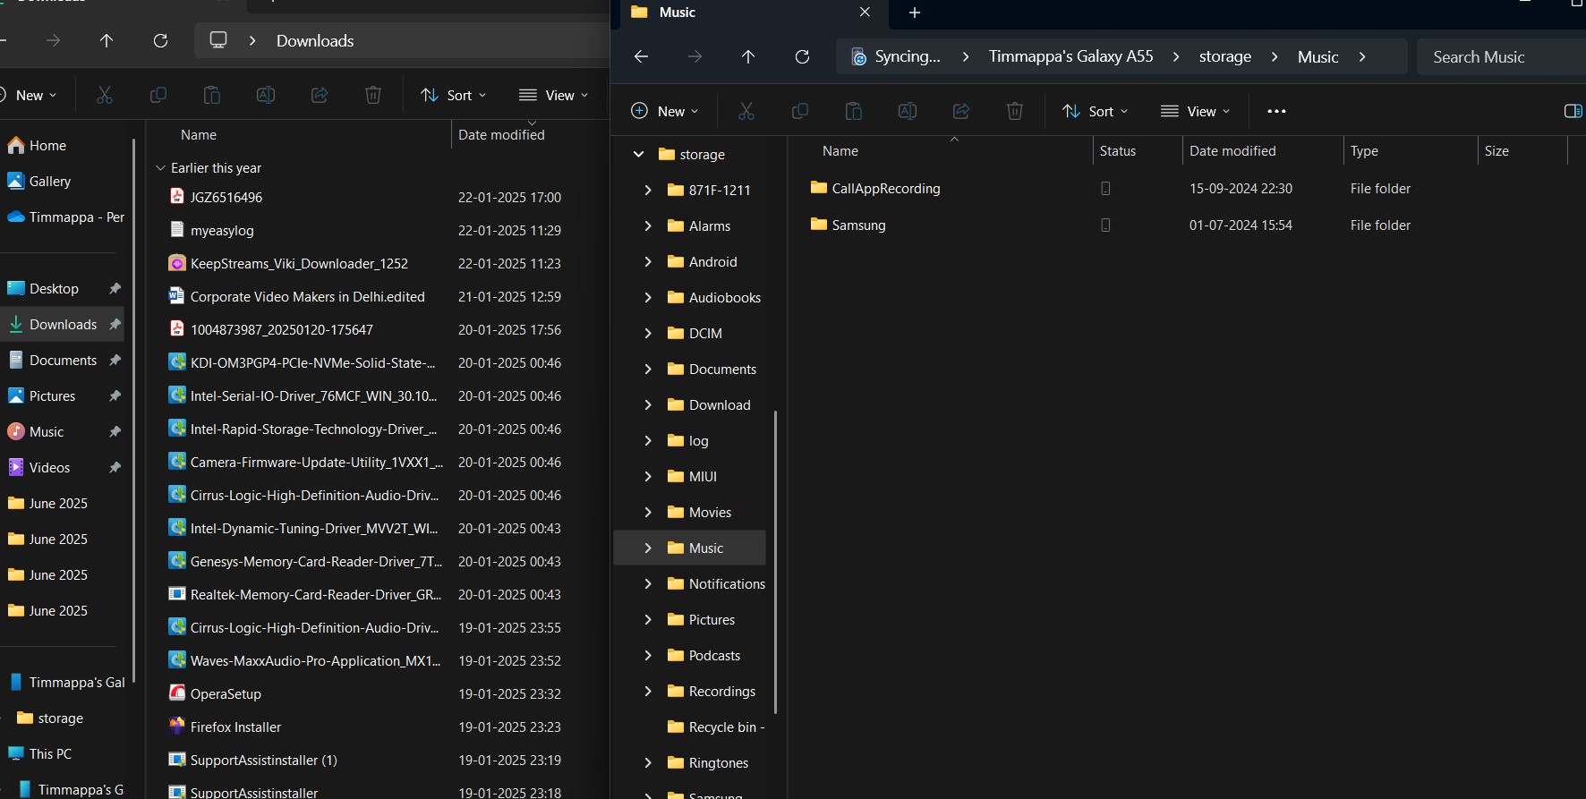1586x799 pixels.
Task: Expand the DCIM folder in tree
Action: click(x=648, y=333)
